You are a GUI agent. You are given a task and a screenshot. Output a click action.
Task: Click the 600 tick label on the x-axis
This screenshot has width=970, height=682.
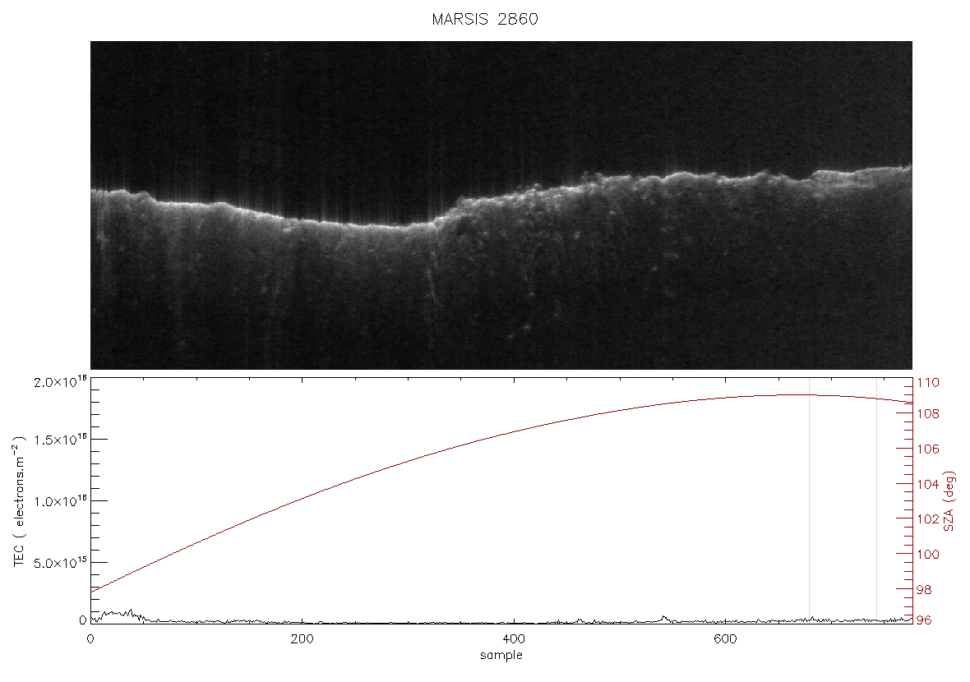point(725,639)
